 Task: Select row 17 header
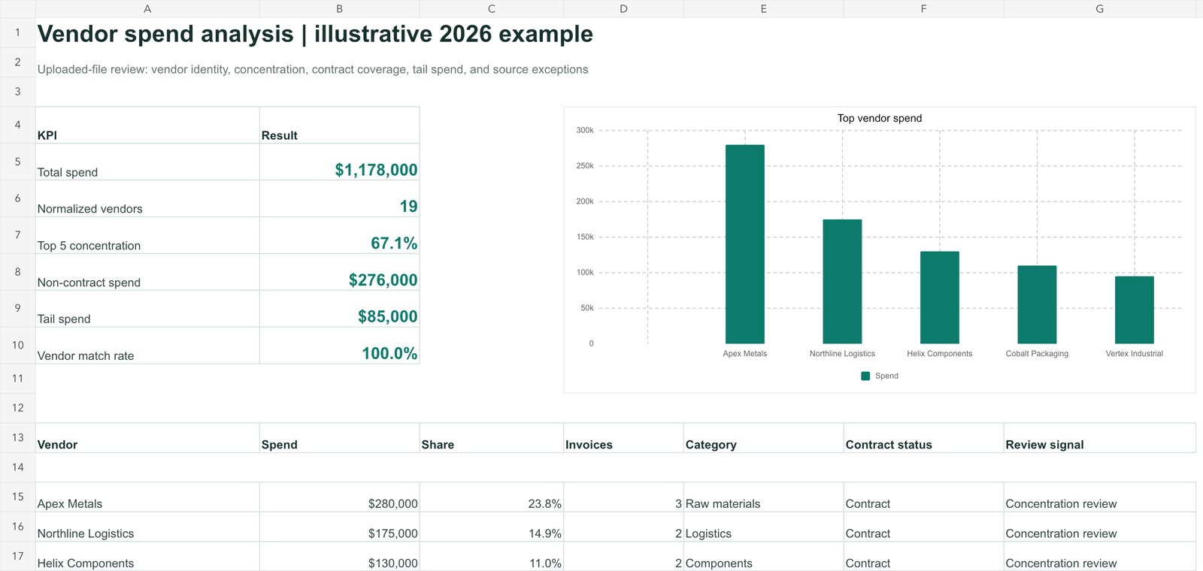point(17,556)
